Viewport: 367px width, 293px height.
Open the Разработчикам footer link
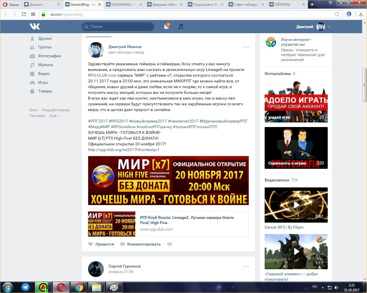(x=56, y=110)
